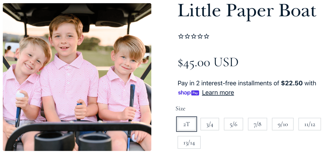Select the 7/8 size option
Viewport: 324px width, 153px height.
point(258,124)
